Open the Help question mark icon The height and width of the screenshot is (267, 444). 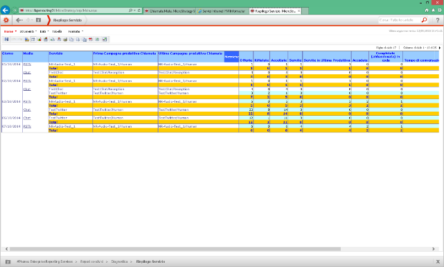(x=438, y=20)
